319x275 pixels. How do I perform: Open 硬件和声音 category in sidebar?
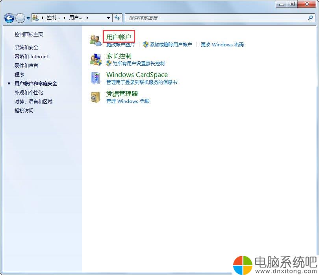[x=26, y=65]
